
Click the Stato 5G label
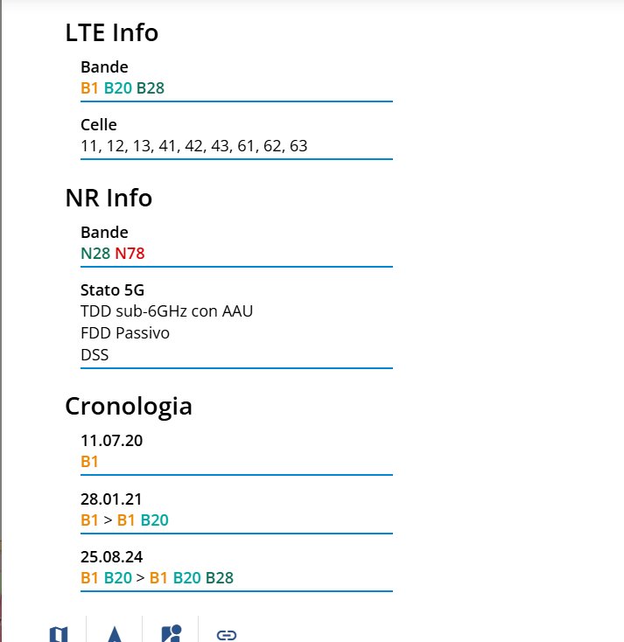tap(112, 290)
